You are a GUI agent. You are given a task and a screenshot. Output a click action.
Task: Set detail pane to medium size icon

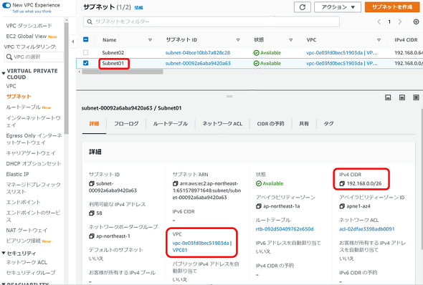pos(402,97)
